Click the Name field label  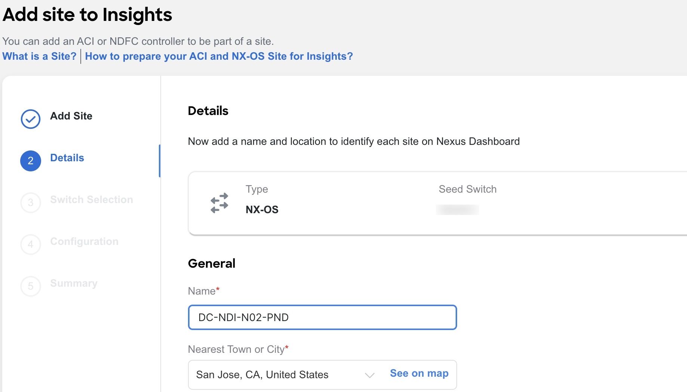(x=204, y=291)
